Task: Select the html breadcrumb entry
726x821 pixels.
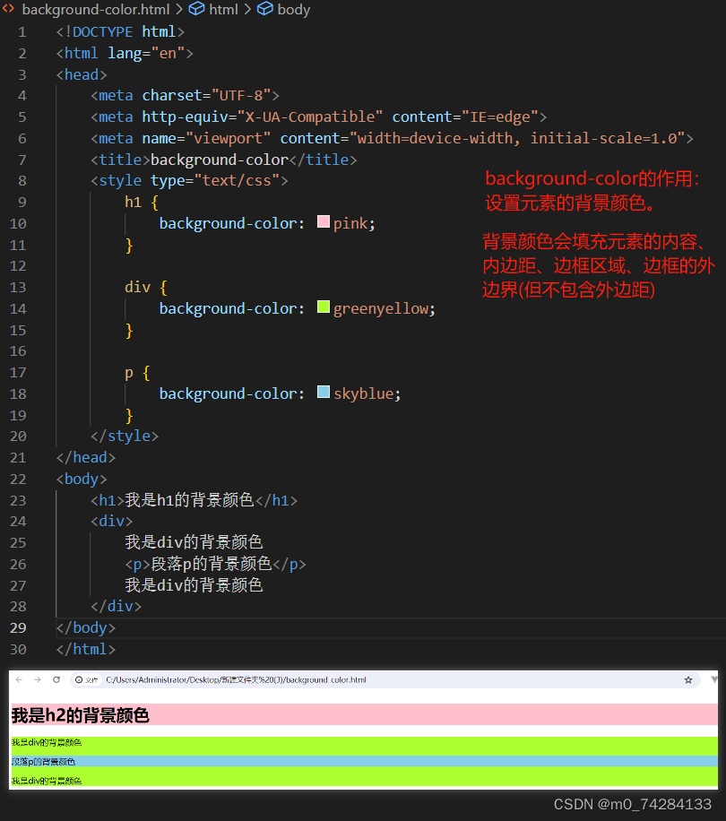Action: [222, 10]
